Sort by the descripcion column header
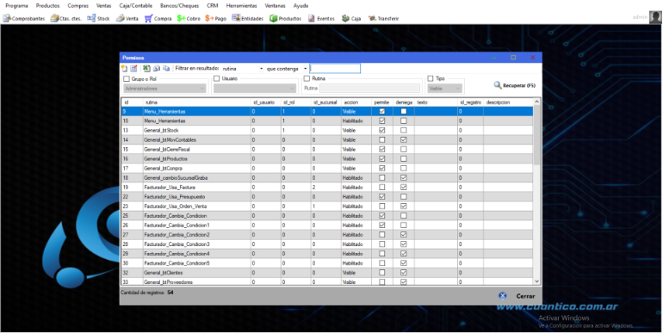This screenshot has height=333, width=663. (508, 102)
